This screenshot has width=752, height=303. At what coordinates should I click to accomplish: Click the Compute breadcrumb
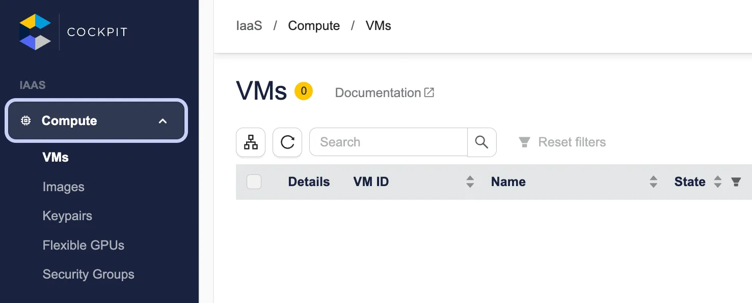point(314,25)
